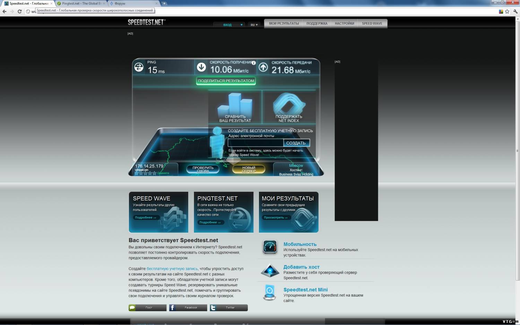Switch to the Pingtest.net browser tab
Viewport: 520px width, 325px height.
(x=81, y=3)
